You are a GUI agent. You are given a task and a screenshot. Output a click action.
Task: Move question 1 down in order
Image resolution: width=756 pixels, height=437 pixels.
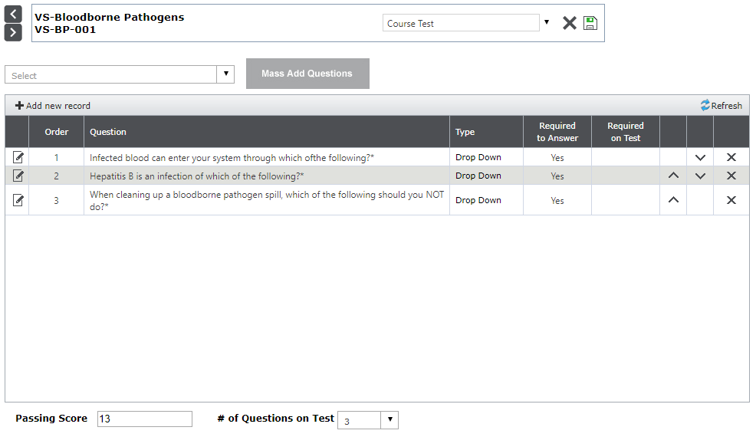[x=700, y=157]
